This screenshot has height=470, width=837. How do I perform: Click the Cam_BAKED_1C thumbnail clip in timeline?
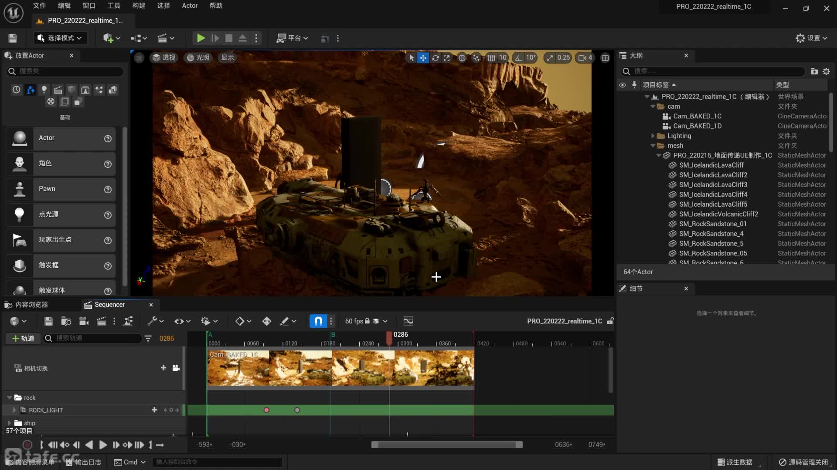click(340, 368)
